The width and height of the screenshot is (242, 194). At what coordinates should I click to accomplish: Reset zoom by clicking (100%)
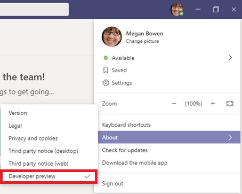point(193,104)
